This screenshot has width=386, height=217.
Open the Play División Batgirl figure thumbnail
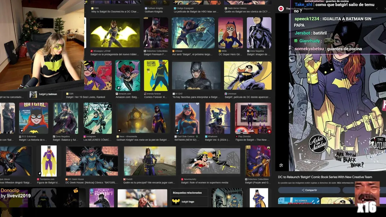[x=253, y=118]
